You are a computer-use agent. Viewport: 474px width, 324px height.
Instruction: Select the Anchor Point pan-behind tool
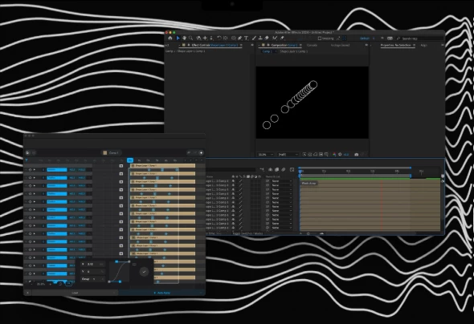point(225,38)
